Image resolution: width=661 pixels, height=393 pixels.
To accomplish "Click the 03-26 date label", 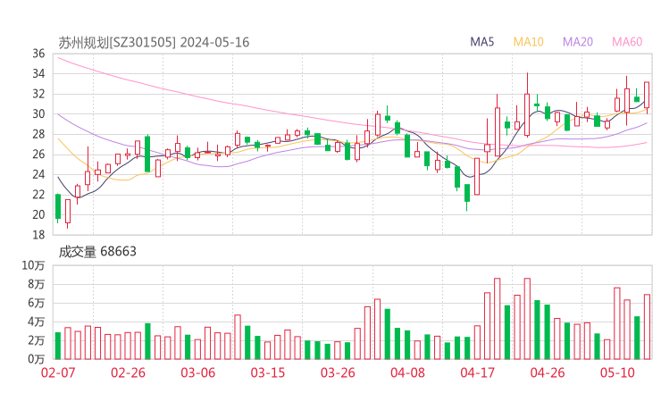I will pyautogui.click(x=338, y=372).
